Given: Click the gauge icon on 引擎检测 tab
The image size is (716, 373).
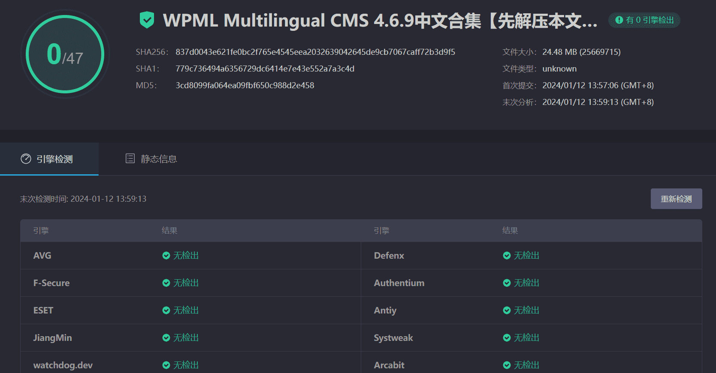Looking at the screenshot, I should [26, 159].
